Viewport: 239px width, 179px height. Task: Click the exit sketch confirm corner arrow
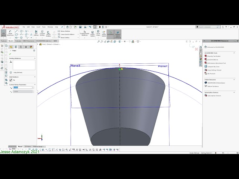192,46
